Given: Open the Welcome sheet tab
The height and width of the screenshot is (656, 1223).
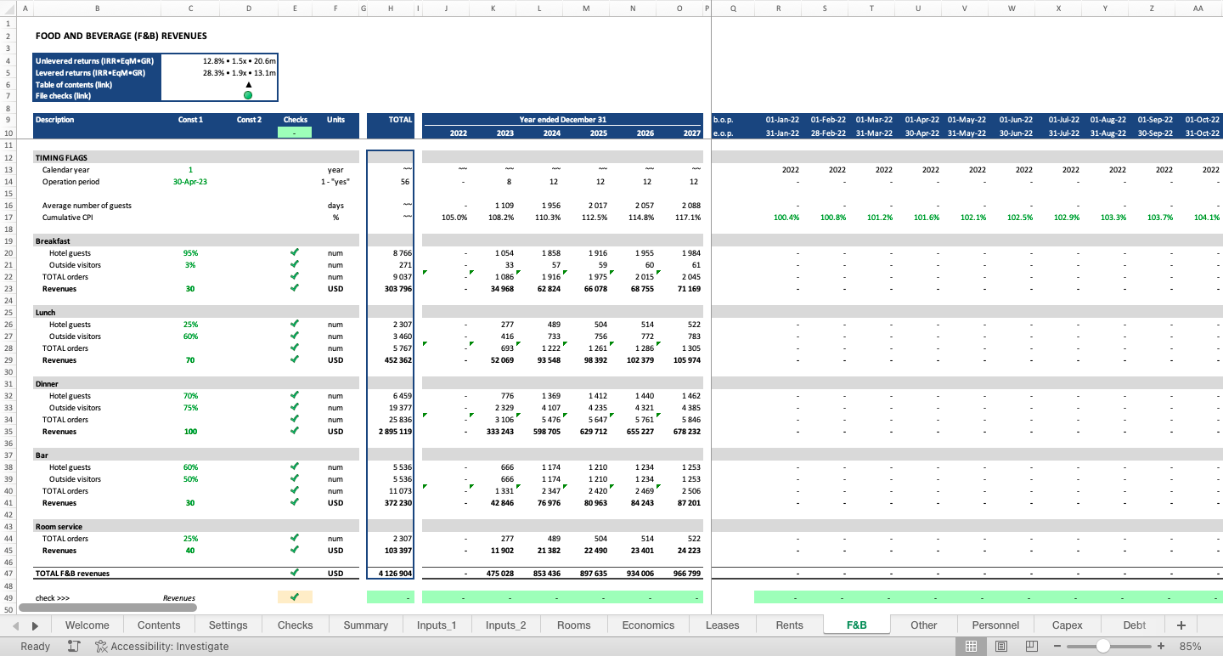Looking at the screenshot, I should click(87, 625).
